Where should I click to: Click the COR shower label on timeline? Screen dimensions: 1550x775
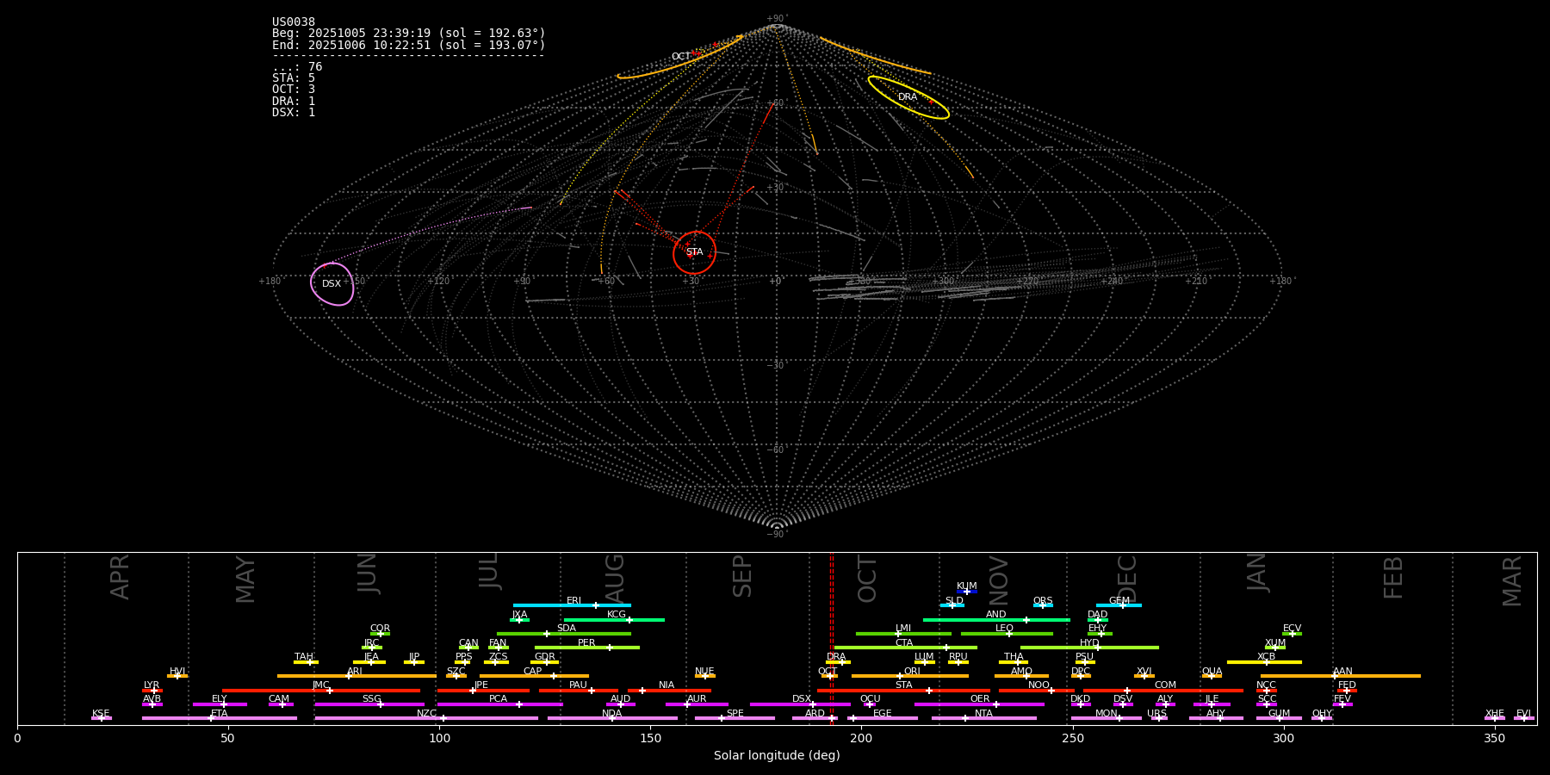(380, 629)
